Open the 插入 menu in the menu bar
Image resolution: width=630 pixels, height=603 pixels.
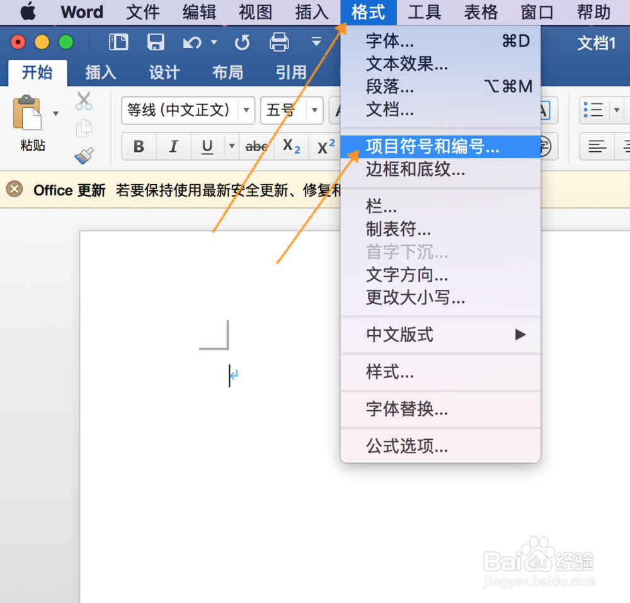pyautogui.click(x=312, y=12)
